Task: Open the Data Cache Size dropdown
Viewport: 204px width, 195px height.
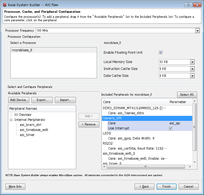Action: [x=192, y=76]
